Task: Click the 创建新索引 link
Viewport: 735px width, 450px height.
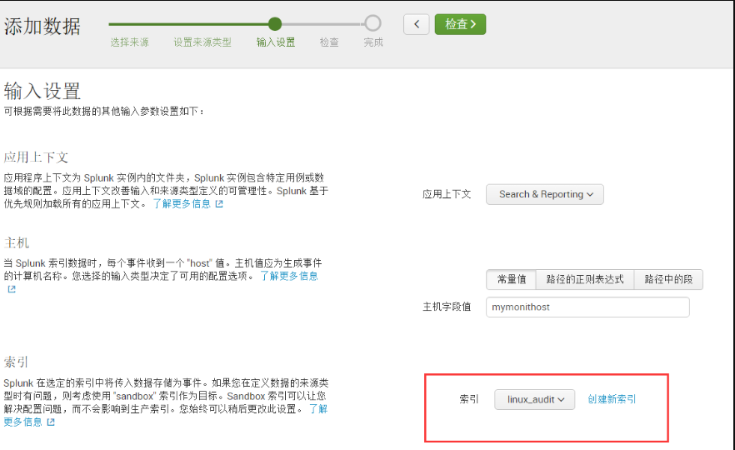Action: point(612,399)
